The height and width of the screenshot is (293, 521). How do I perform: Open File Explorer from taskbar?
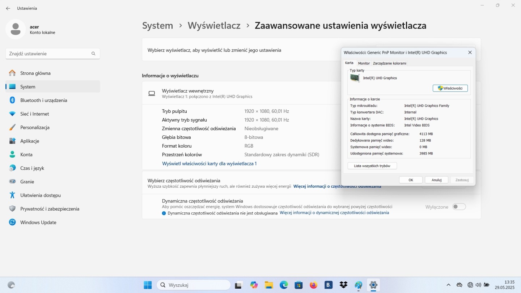(x=268, y=285)
